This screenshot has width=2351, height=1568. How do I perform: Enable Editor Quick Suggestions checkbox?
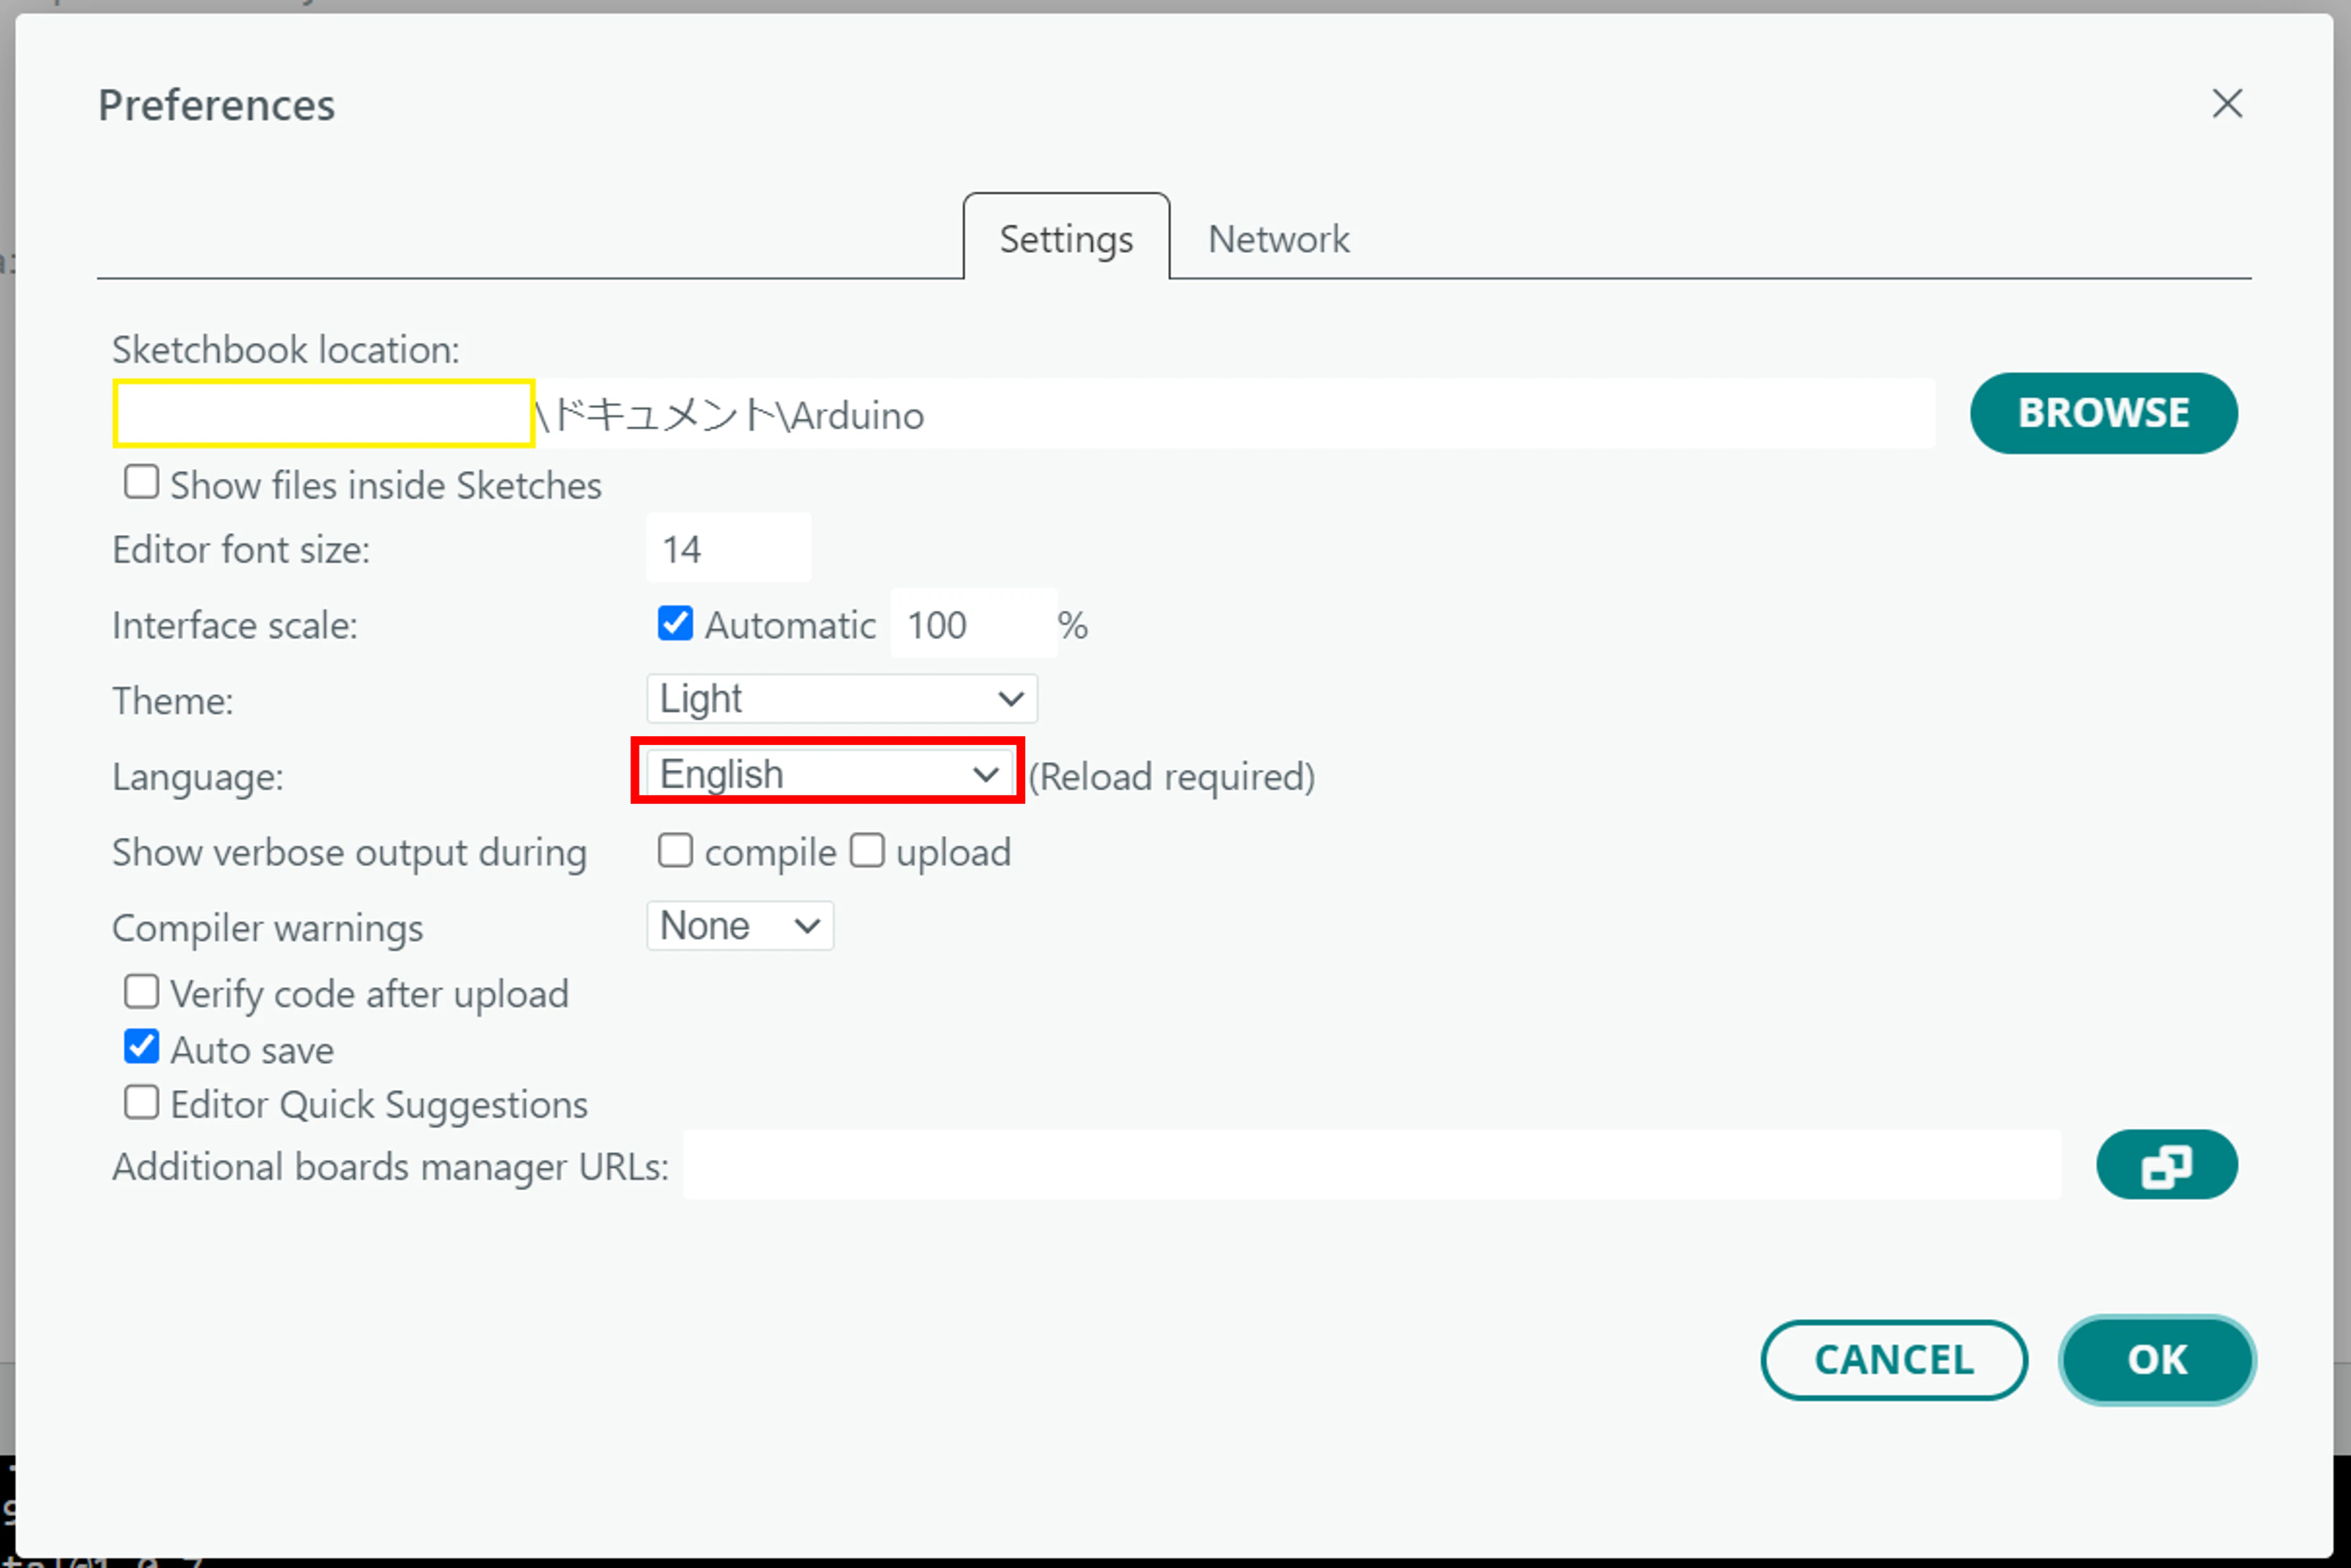(x=141, y=1103)
